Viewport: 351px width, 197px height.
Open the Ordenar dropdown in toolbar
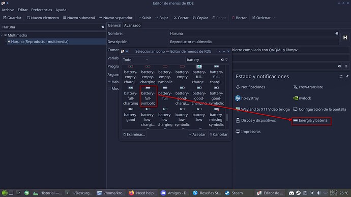(264, 18)
